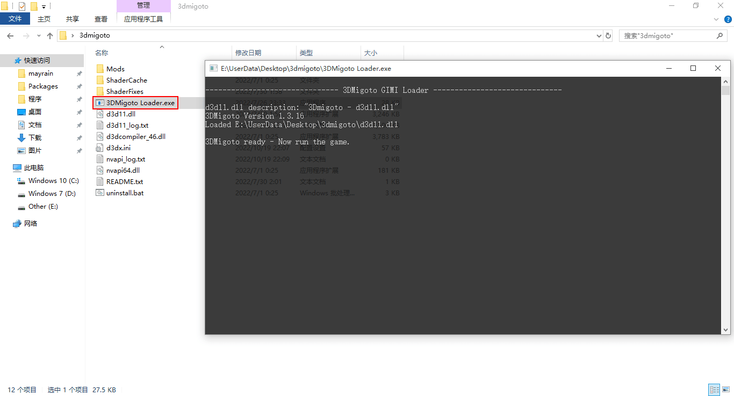Viewport: 734px width, 396px height.
Task: Click the uninstall.bat file icon
Action: (100, 193)
